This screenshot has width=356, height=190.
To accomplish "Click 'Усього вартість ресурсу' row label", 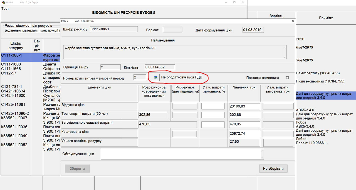I will point(81,141).
